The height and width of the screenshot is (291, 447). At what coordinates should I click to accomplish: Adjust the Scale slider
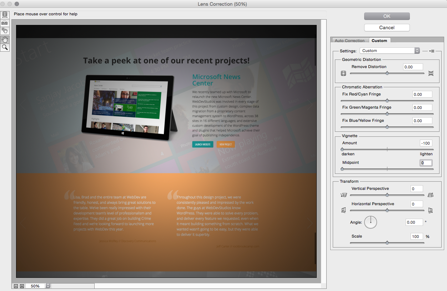(x=387, y=243)
